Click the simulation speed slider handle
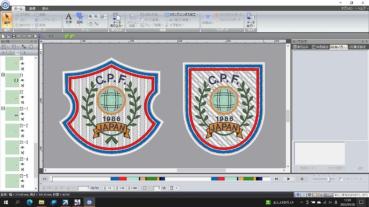This screenshot has height=207, width=369. coord(329,179)
